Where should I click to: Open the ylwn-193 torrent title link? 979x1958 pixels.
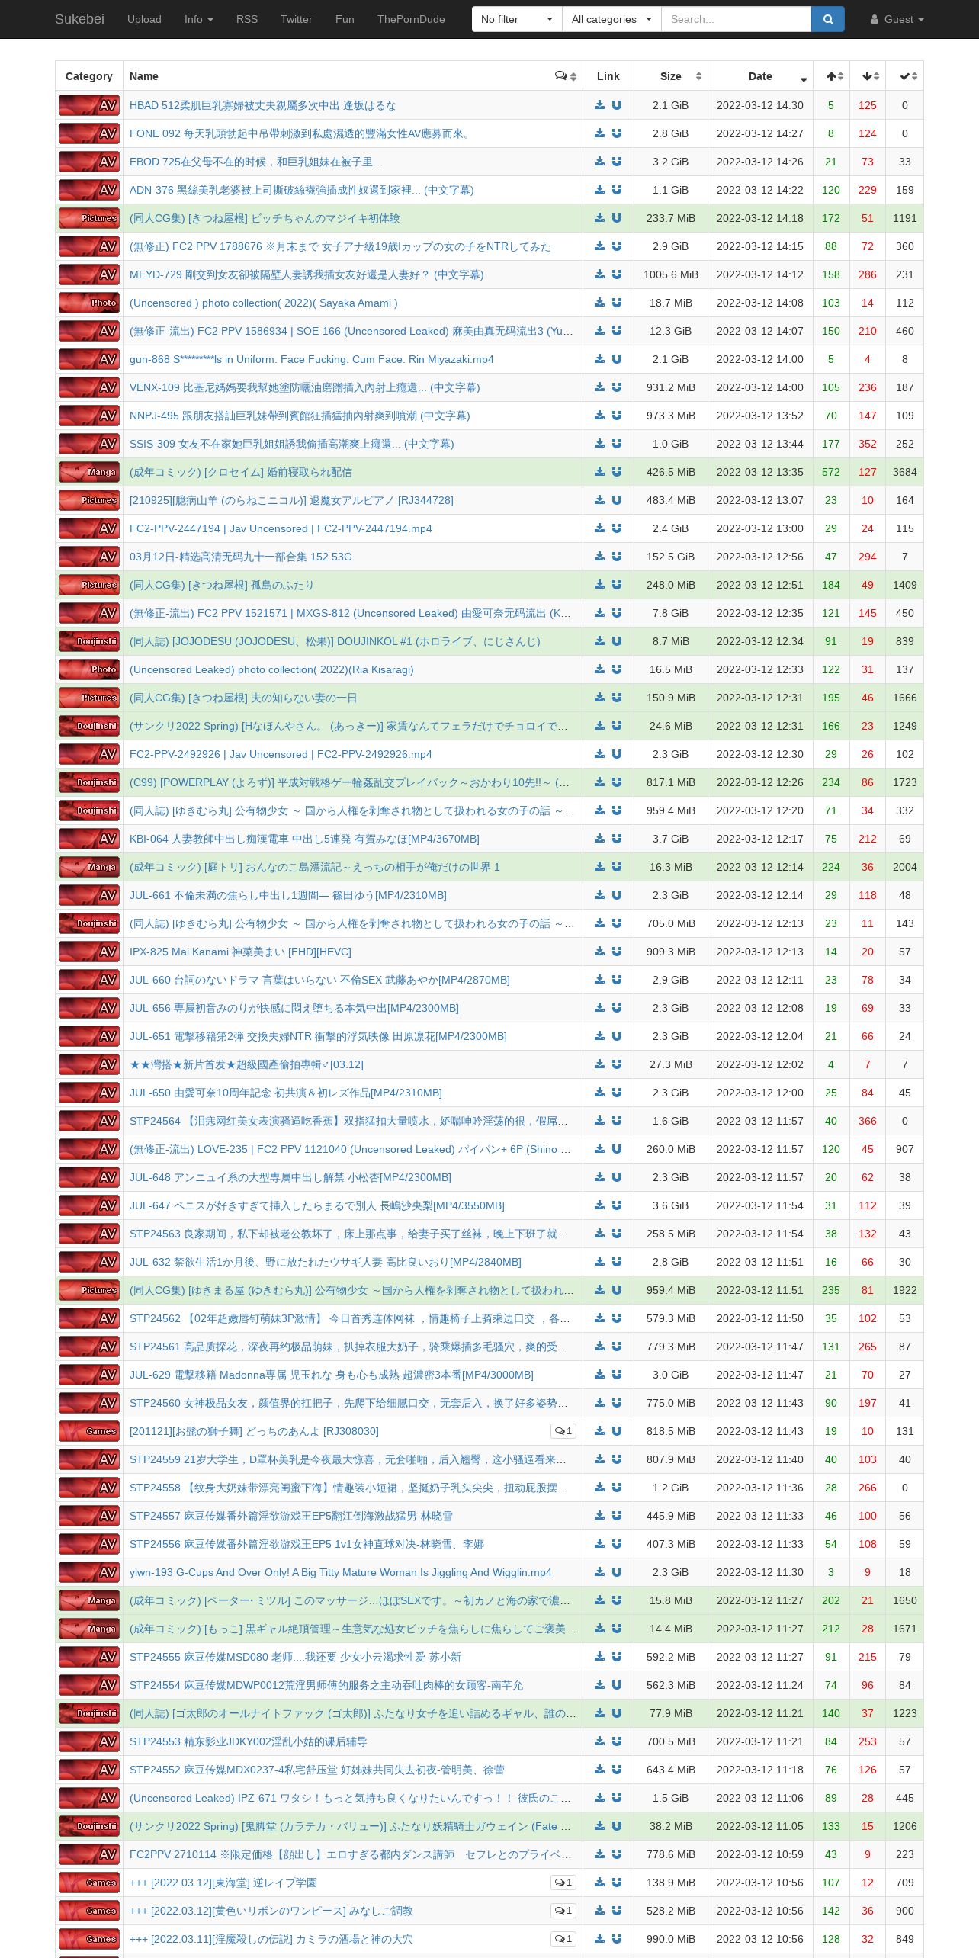click(340, 1572)
